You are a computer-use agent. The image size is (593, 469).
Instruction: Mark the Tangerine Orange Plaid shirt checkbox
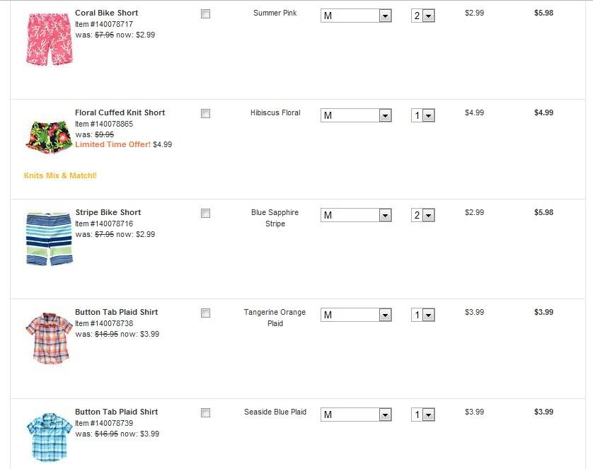[x=206, y=313]
